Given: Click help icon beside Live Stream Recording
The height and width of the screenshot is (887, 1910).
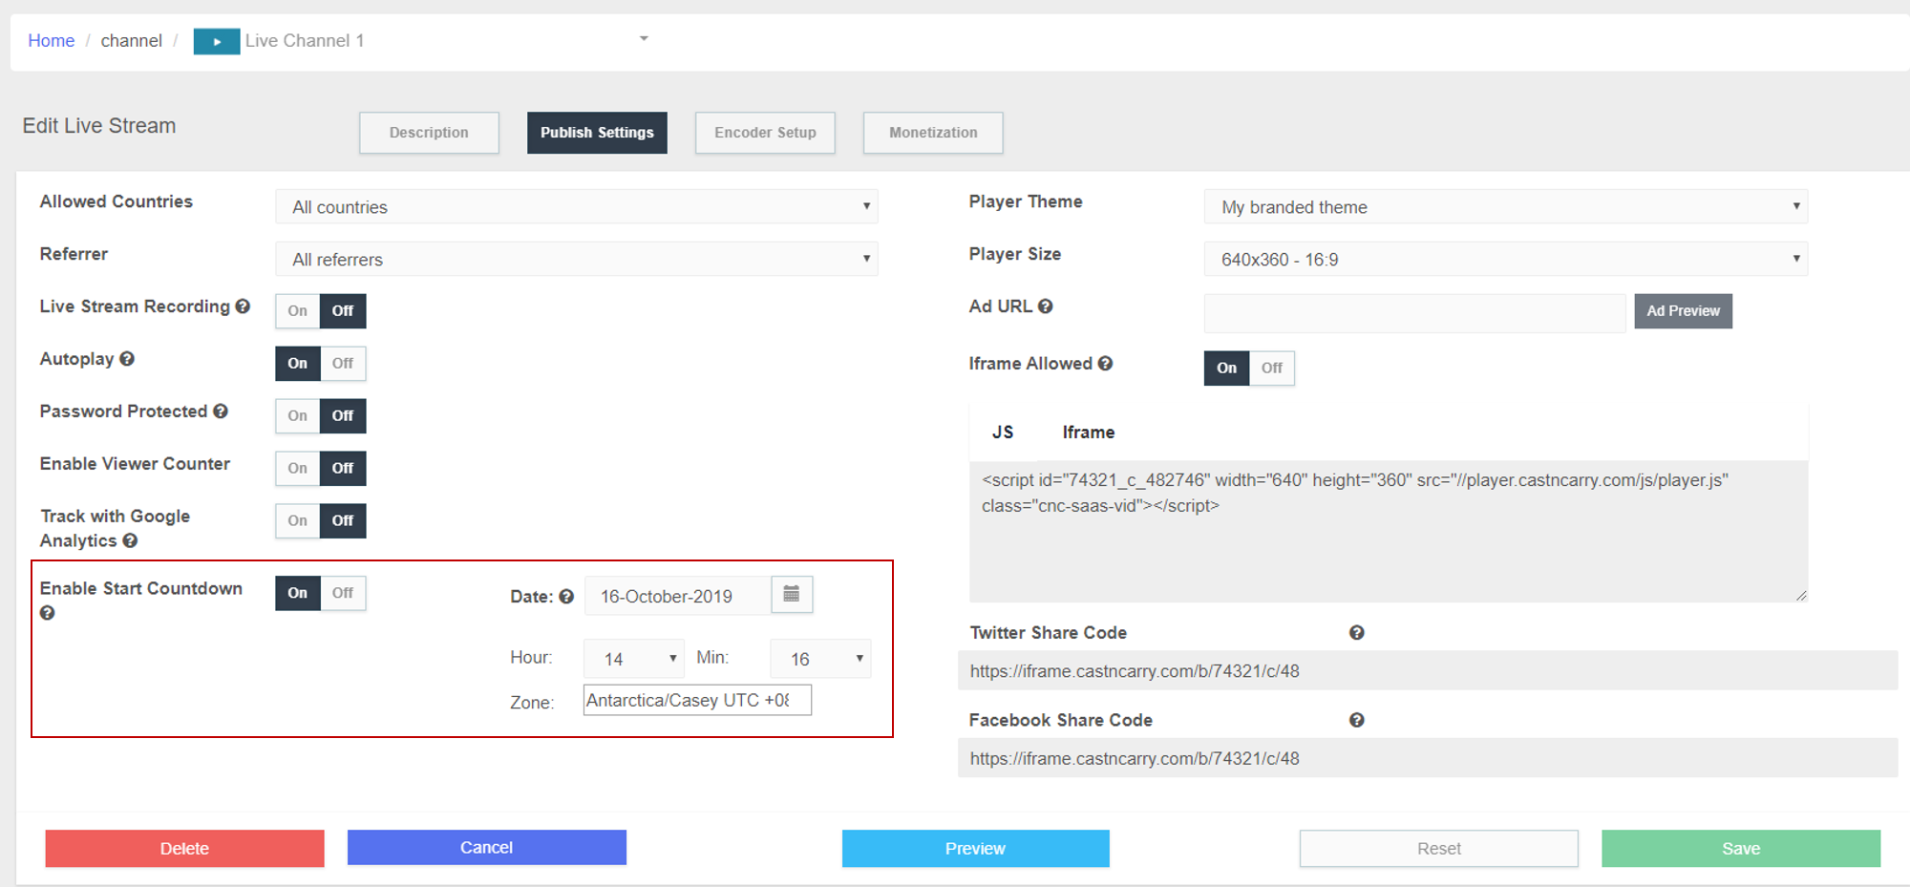Looking at the screenshot, I should click(243, 306).
